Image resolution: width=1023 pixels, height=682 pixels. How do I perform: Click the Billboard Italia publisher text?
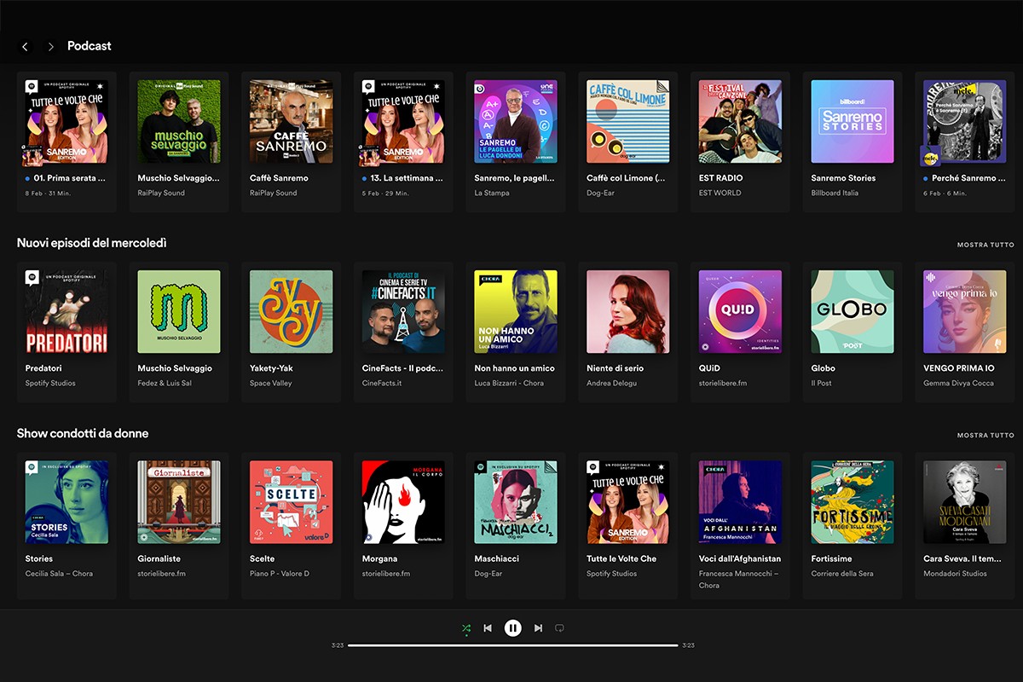coord(835,194)
